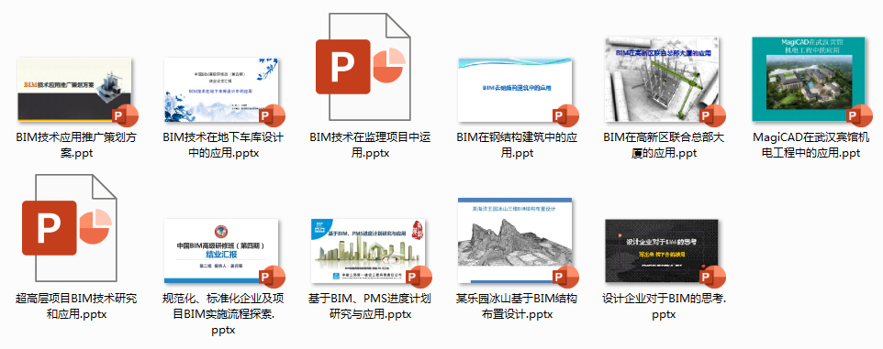Screen dimensions: 883x349
Task: Click PowerPoint badge on BIM技术应用推广策划方案 thumbnail
Action: click(x=124, y=115)
